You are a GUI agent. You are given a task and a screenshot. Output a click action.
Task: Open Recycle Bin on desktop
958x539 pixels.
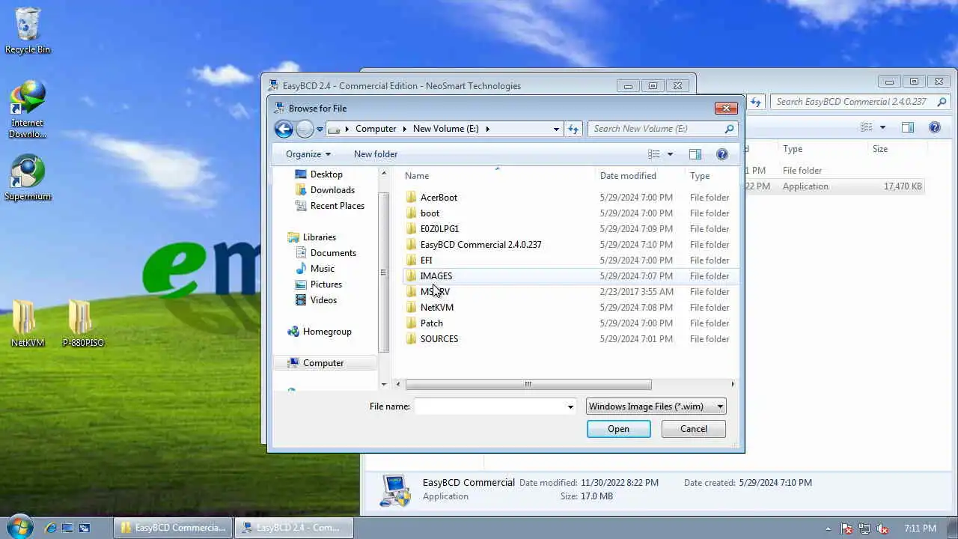(28, 32)
